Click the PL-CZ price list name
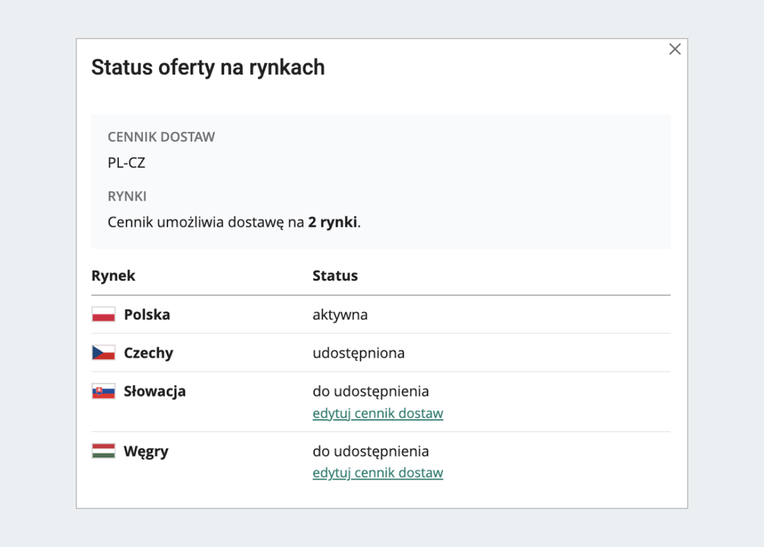764x547 pixels. tap(126, 163)
